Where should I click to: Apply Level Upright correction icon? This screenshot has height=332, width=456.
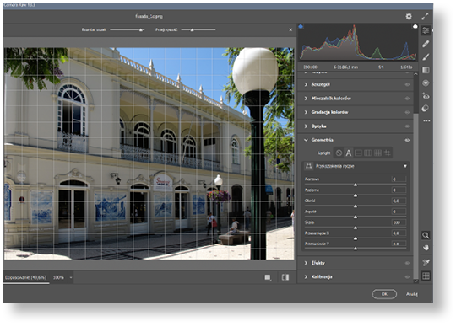point(358,153)
